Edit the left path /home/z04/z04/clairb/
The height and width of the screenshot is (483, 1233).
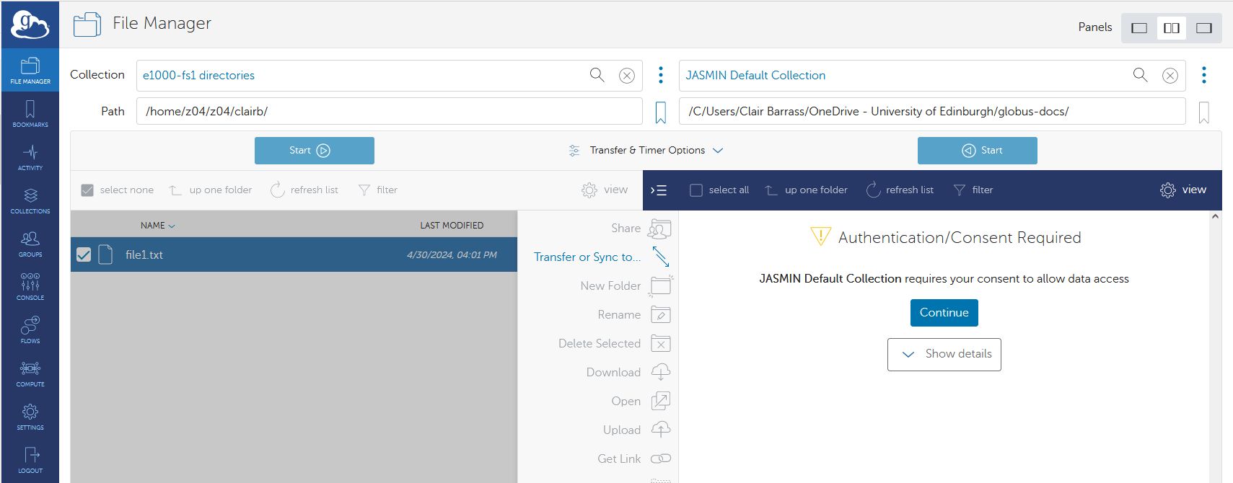click(x=390, y=111)
